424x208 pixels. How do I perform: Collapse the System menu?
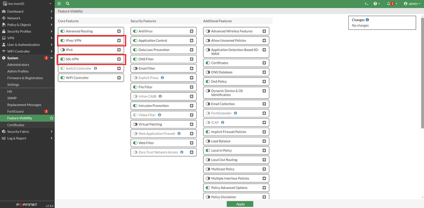coord(27,58)
